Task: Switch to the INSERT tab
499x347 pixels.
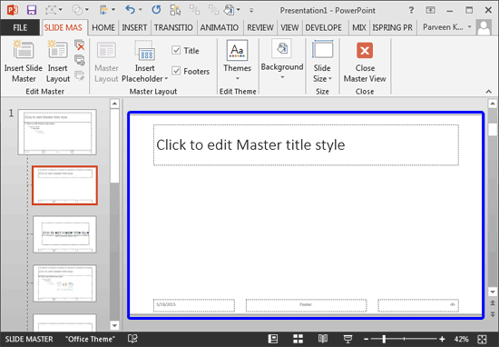Action: click(x=134, y=28)
